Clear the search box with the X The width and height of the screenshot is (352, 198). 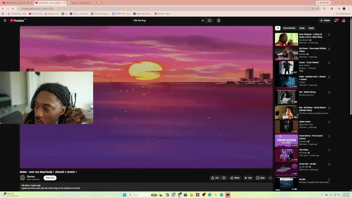click(203, 20)
